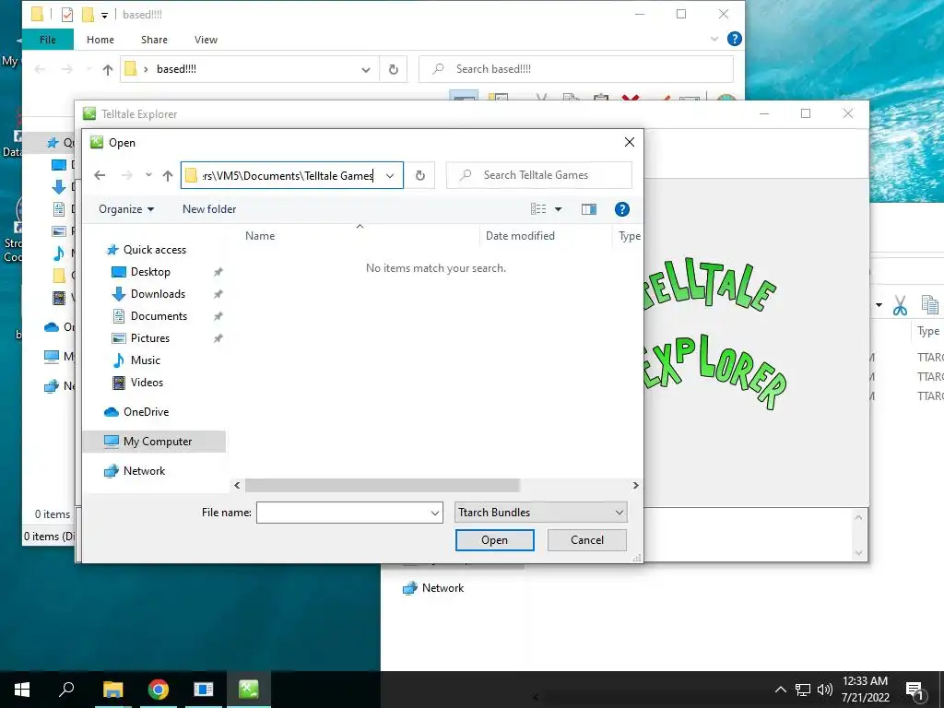The image size is (944, 708).
Task: Change the view layout in Open dialog
Action: pos(538,209)
